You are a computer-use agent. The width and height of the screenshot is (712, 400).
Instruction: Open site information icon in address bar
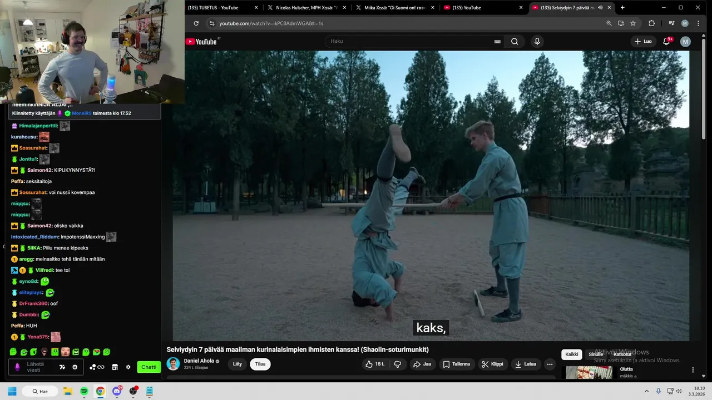tap(211, 23)
